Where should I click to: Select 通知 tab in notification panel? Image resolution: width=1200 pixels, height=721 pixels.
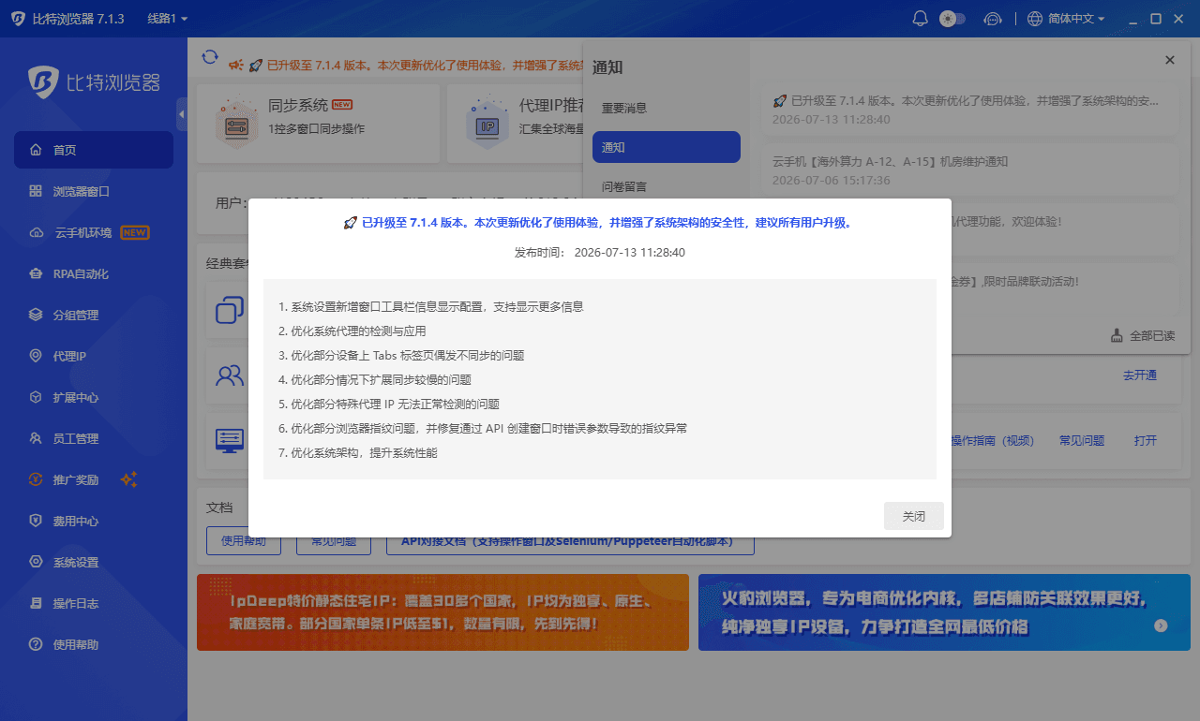pyautogui.click(x=667, y=147)
